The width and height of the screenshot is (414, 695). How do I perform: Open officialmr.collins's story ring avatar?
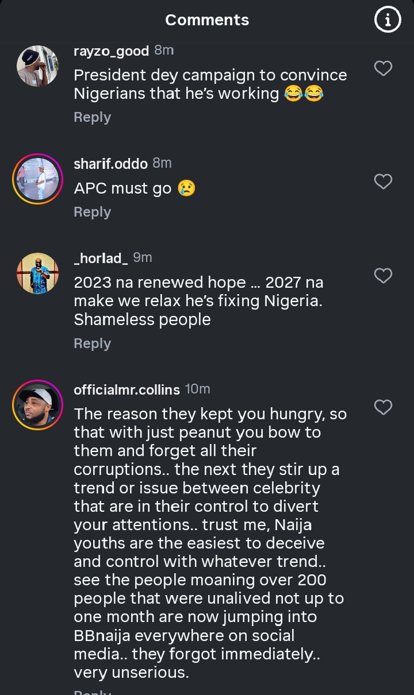(x=37, y=405)
